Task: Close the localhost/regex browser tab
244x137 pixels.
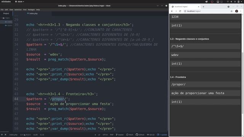Action: (199, 7)
